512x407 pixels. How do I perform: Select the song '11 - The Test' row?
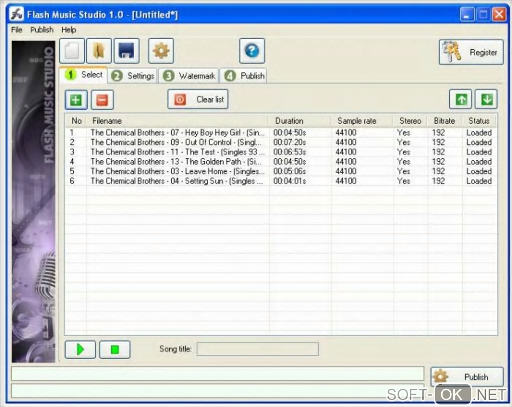pyautogui.click(x=281, y=152)
